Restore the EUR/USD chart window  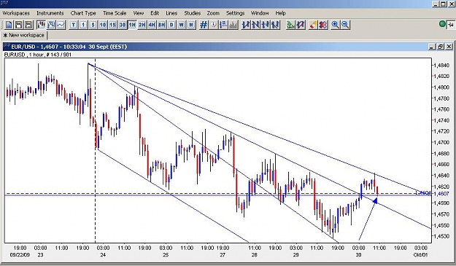point(441,47)
